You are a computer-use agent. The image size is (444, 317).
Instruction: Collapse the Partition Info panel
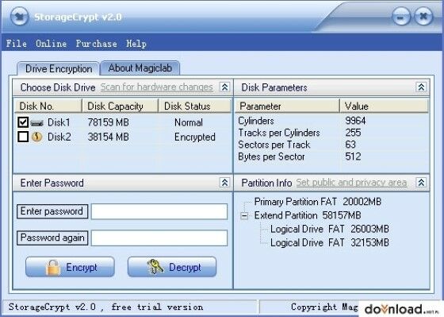click(421, 182)
